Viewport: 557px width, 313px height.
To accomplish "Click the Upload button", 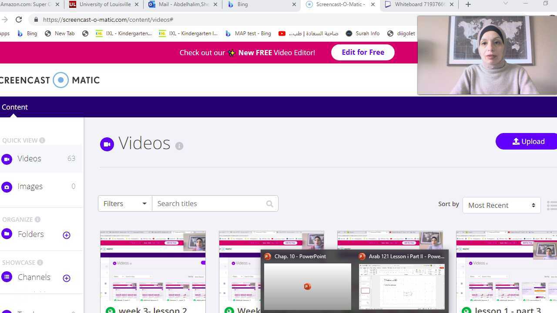I will click(x=527, y=141).
